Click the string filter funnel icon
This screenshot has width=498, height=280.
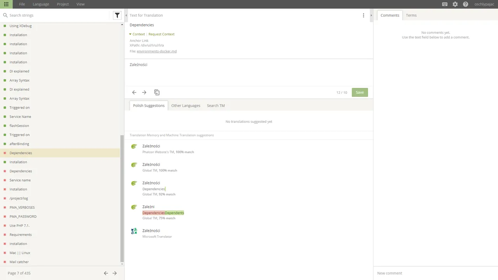(117, 15)
